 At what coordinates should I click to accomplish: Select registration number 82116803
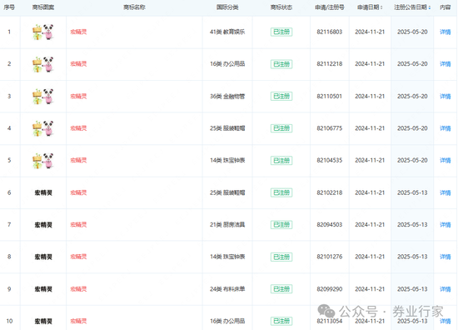330,32
